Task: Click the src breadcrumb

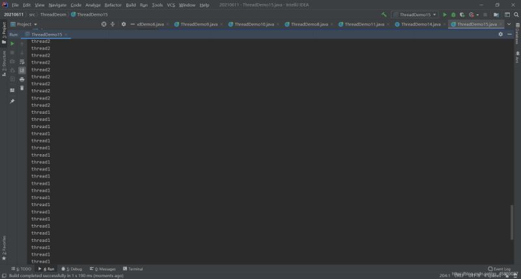Action: coord(32,14)
